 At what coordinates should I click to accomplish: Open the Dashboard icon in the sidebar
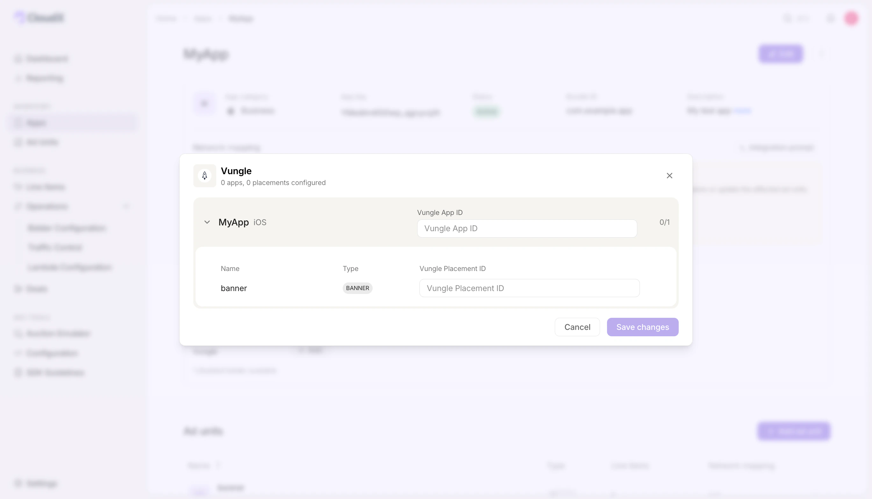pos(18,58)
